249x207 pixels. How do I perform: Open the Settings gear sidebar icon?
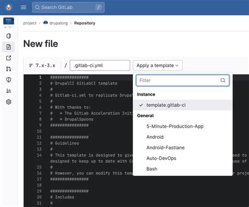point(8,102)
